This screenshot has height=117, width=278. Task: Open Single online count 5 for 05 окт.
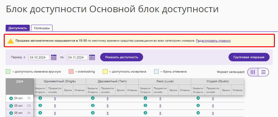[x=55, y=106]
